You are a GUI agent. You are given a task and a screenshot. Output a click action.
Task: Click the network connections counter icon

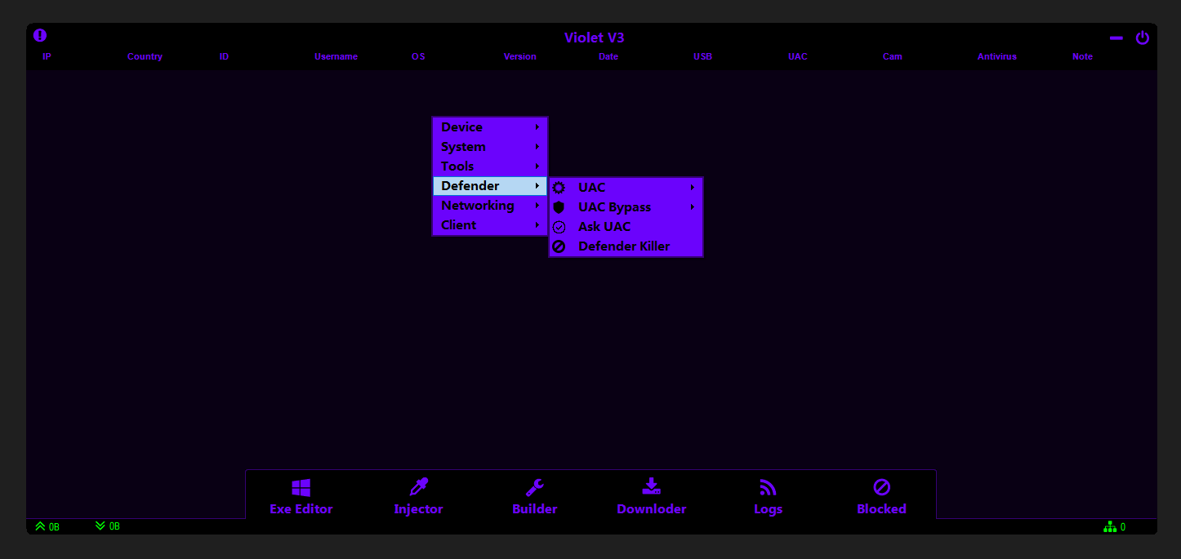click(1111, 526)
